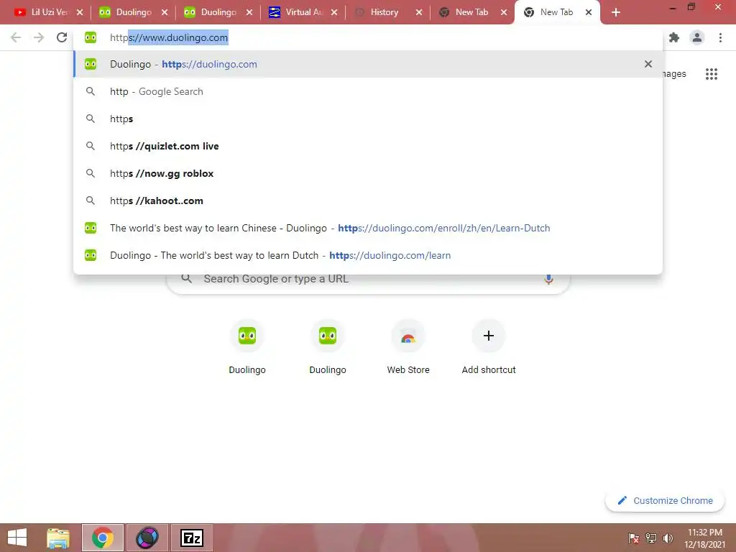Select the Duolingo https://duolingo.com suggestion

point(368,64)
